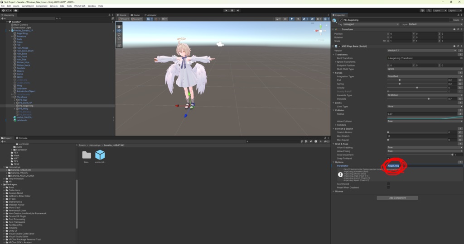Open VRC Phys Bone help icon

[454, 46]
